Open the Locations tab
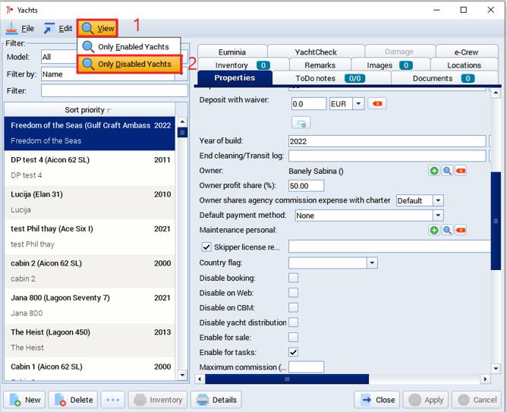The width and height of the screenshot is (507, 412). (x=464, y=65)
